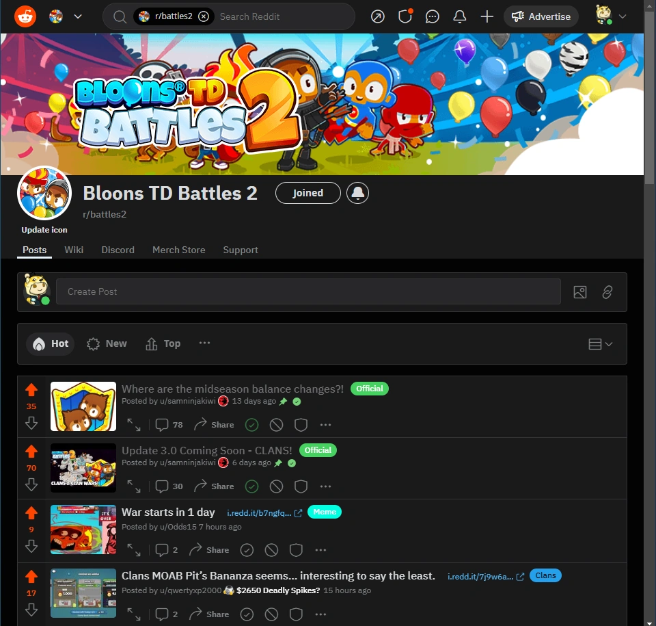Image resolution: width=656 pixels, height=626 pixels.
Task: Click Official flair on midseason post
Action: (x=370, y=389)
